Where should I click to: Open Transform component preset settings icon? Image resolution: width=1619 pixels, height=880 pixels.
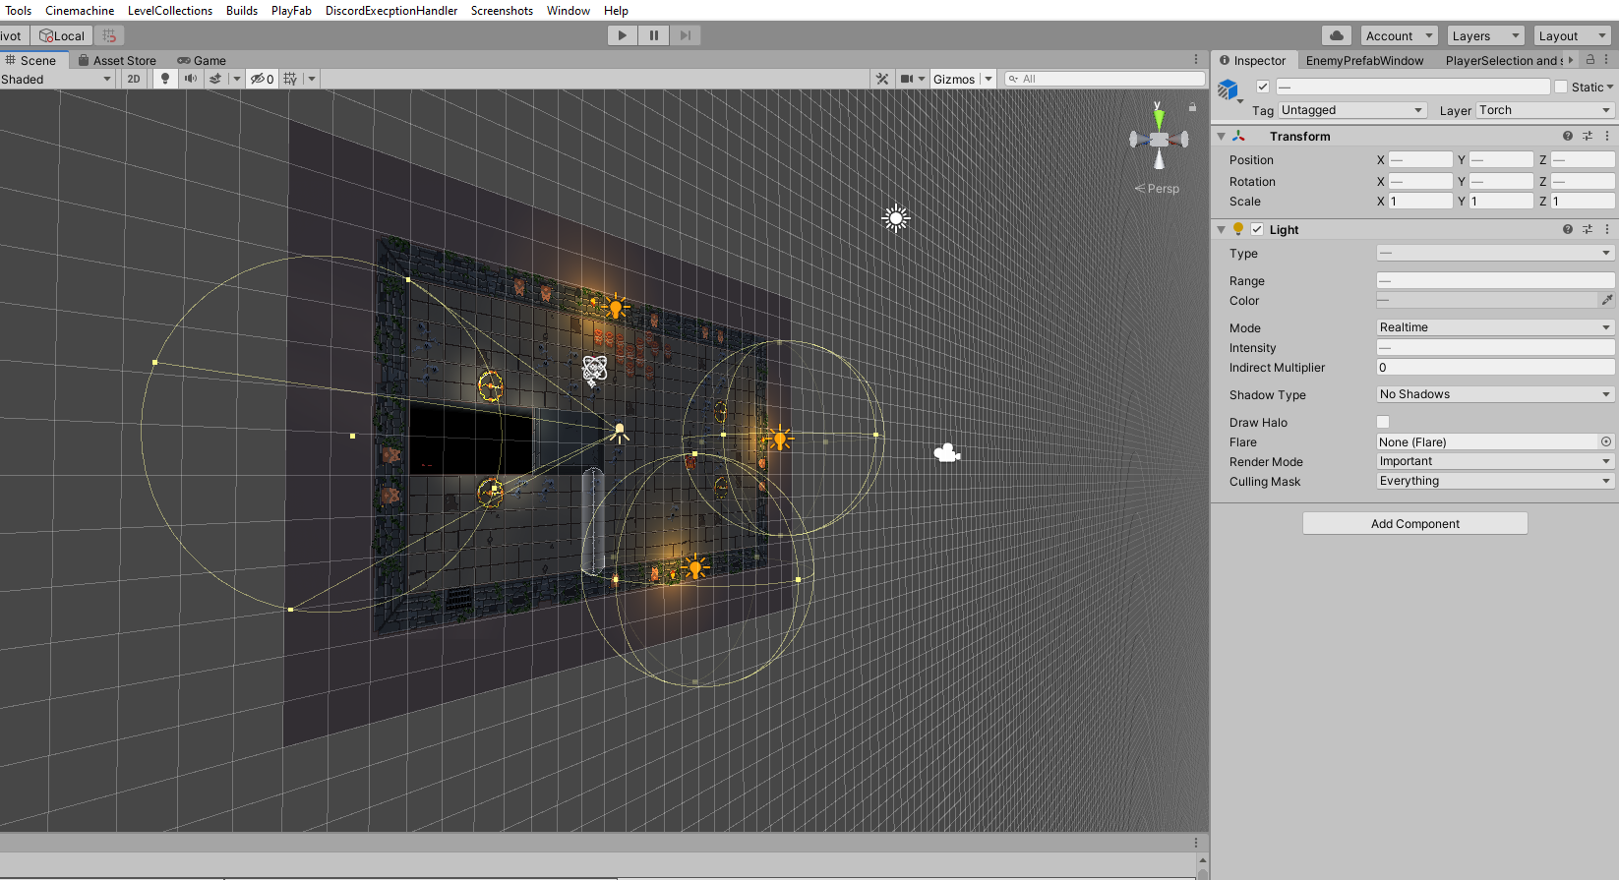1588,136
